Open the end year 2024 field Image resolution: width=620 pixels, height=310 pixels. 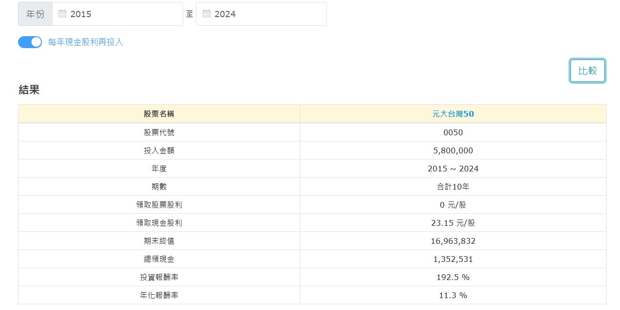[261, 14]
